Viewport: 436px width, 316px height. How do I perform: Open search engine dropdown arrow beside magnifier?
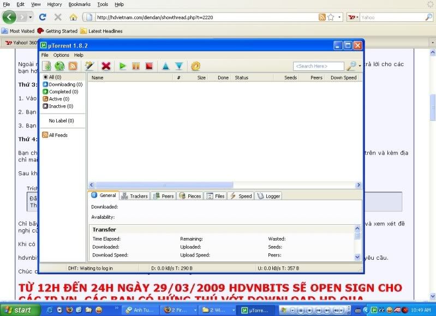pyautogui.click(x=360, y=66)
